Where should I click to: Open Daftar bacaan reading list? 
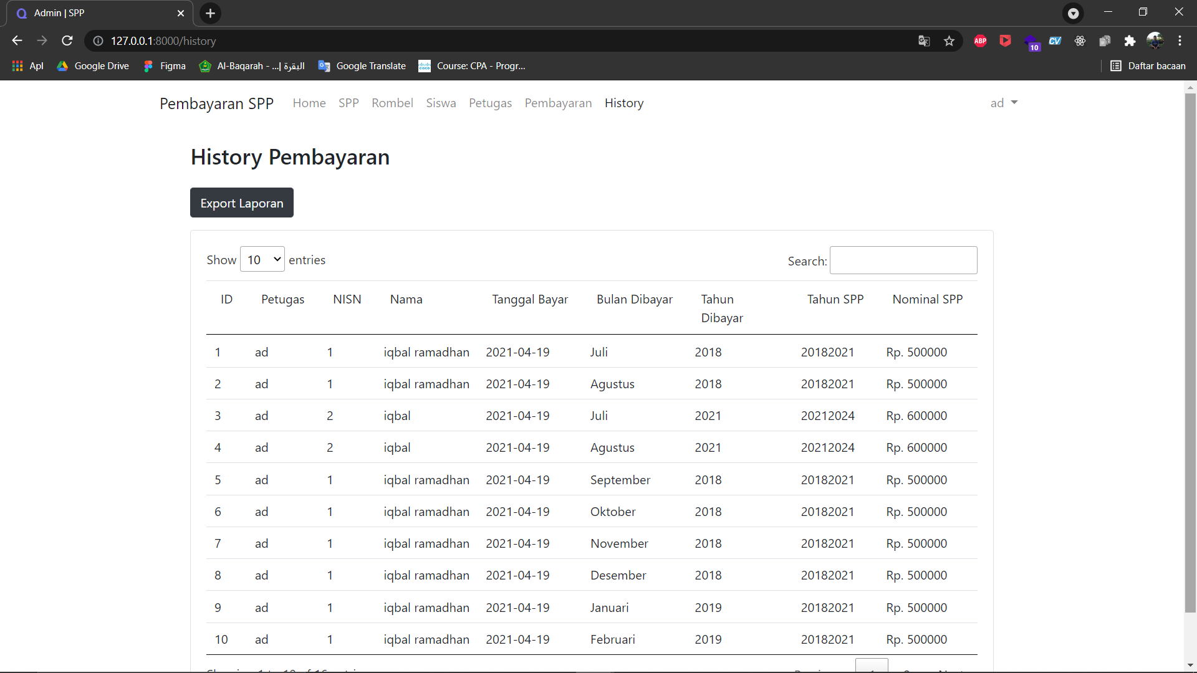1148,65
